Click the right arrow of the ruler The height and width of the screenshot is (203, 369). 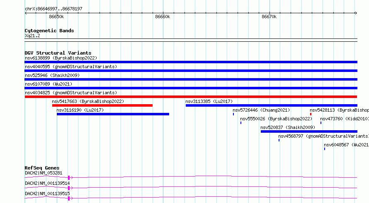coord(356,13)
